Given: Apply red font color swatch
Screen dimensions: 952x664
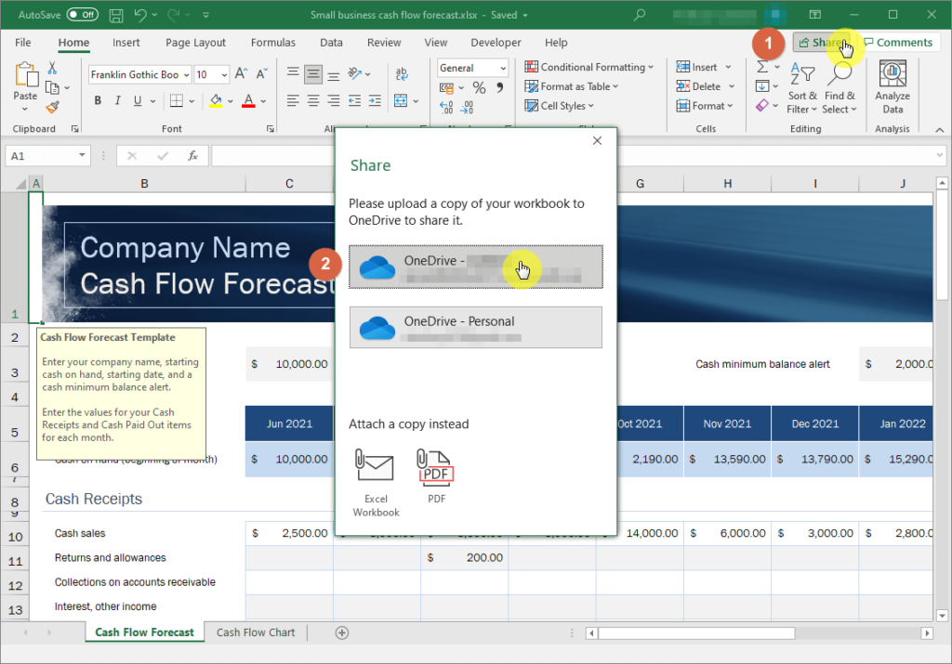Looking at the screenshot, I should [x=248, y=100].
